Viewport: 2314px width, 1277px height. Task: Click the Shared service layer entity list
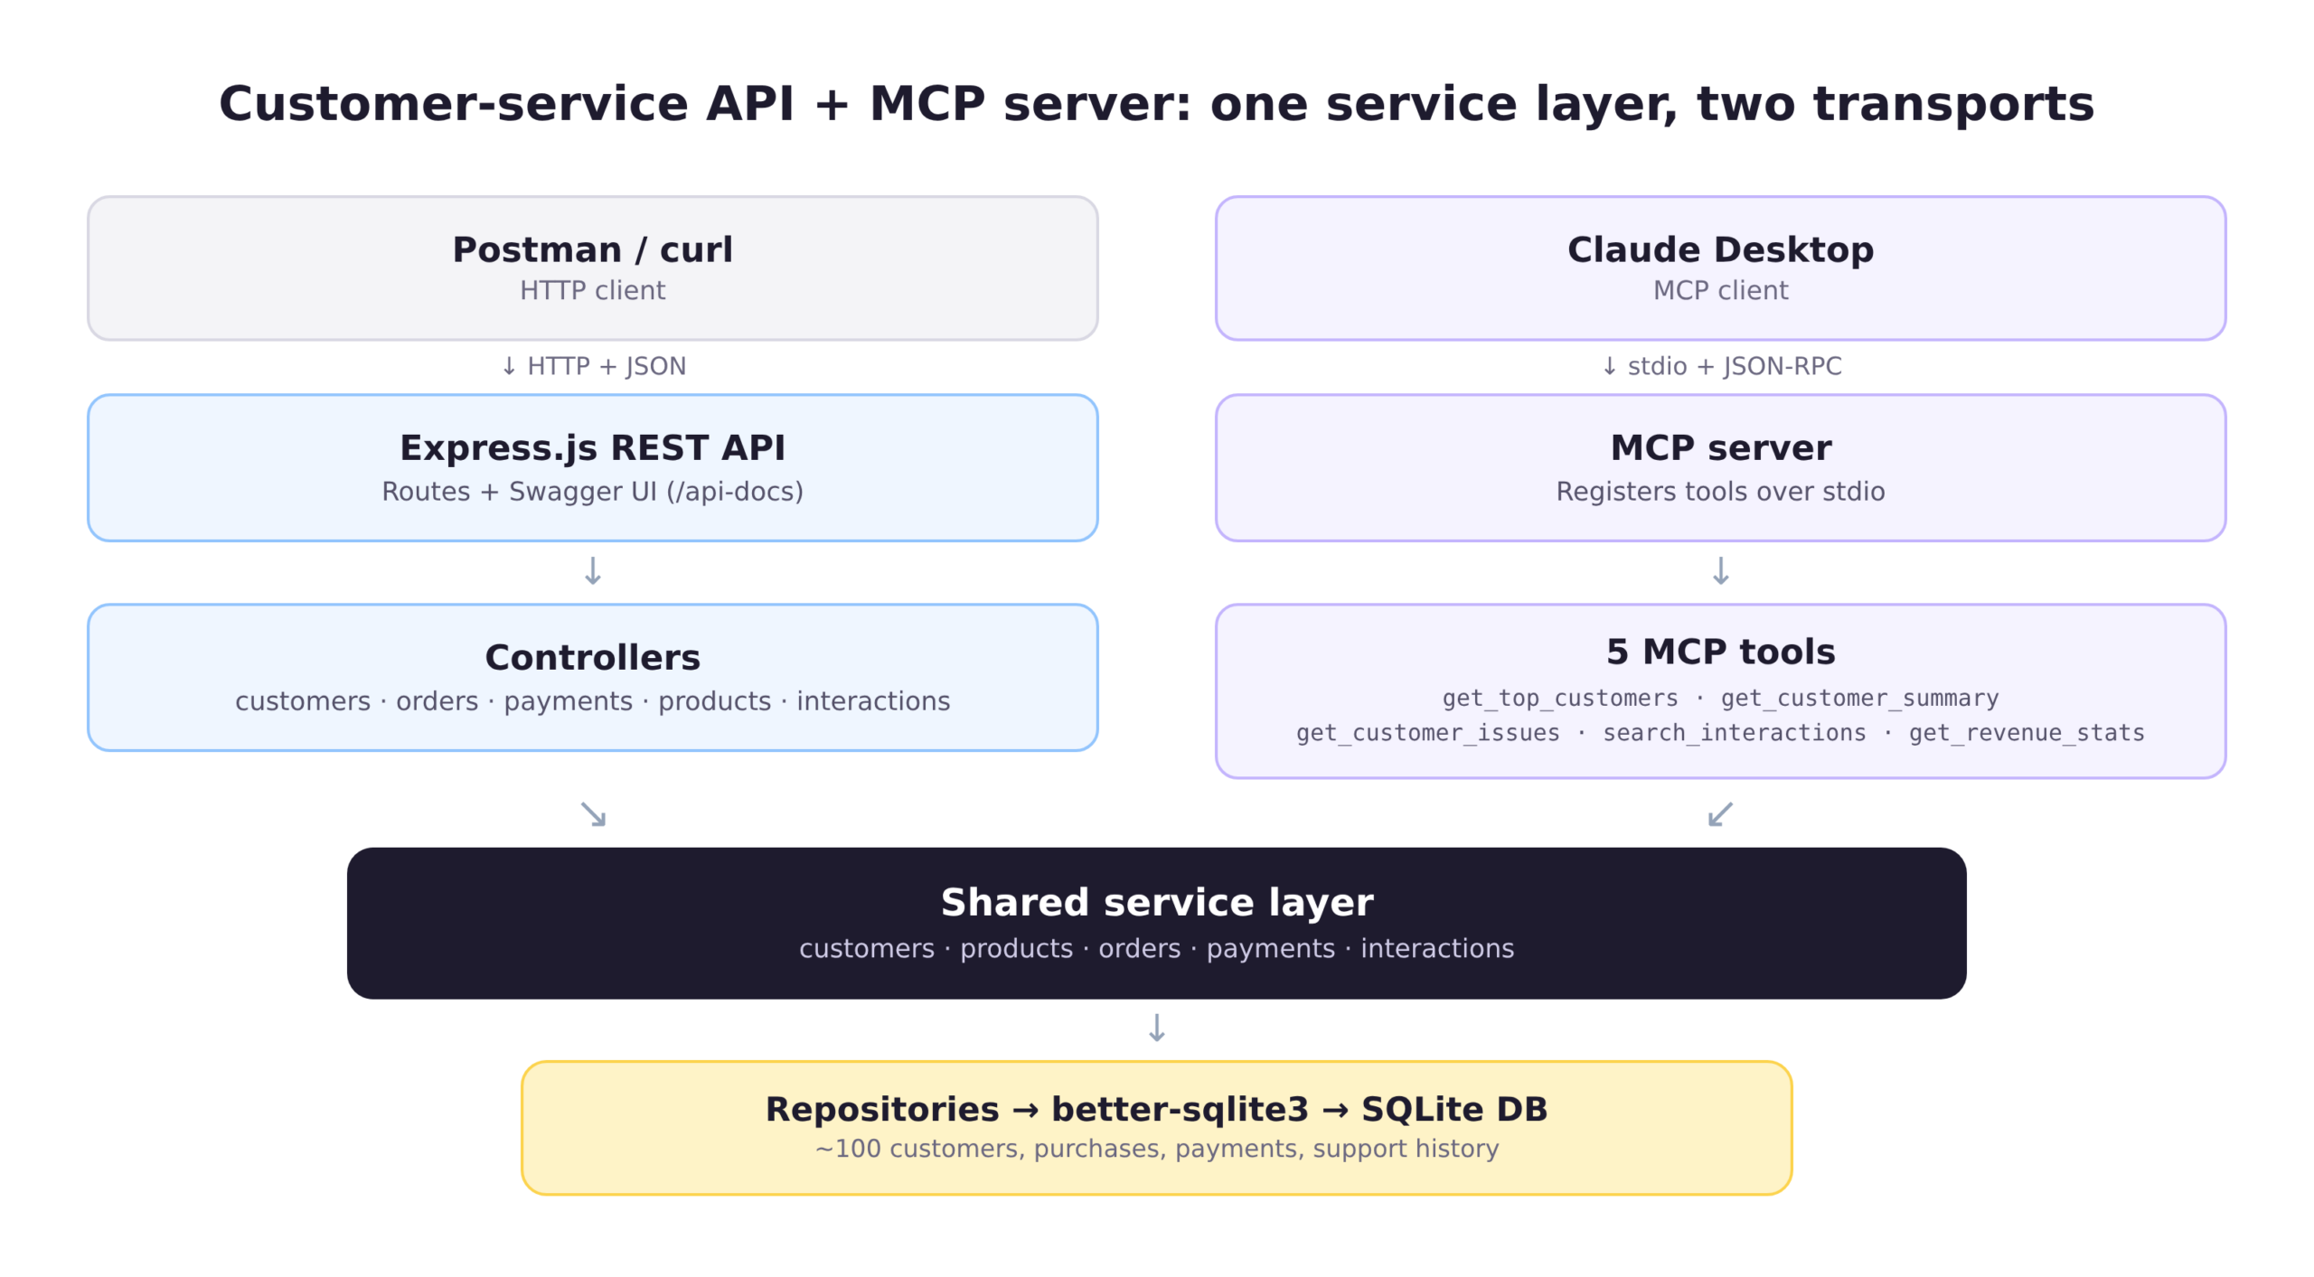point(1156,949)
